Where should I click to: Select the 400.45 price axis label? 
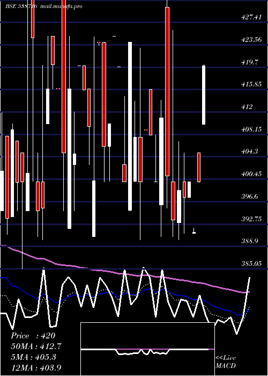(251, 174)
